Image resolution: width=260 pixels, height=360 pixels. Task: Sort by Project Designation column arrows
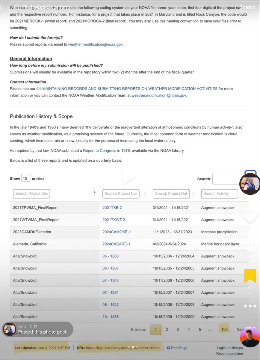pyautogui.click(x=95, y=193)
